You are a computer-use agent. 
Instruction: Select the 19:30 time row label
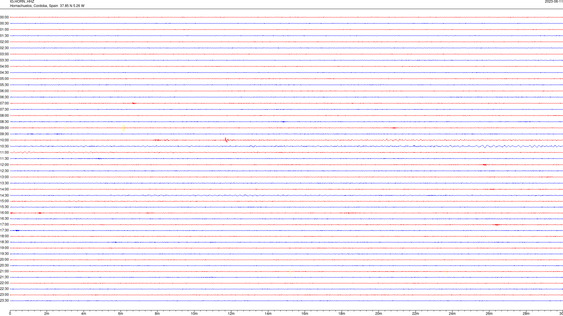click(x=4, y=254)
